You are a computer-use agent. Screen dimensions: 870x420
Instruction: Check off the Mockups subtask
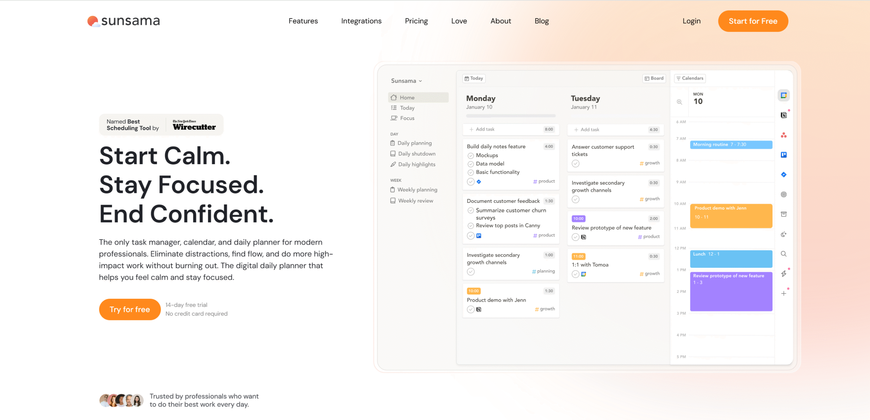coord(471,156)
